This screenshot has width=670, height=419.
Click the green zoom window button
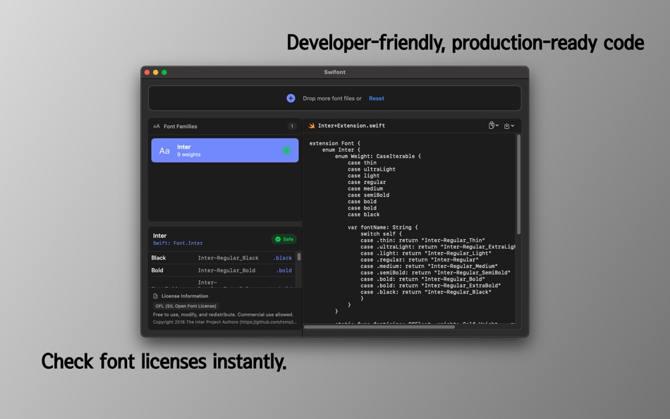pyautogui.click(x=164, y=72)
